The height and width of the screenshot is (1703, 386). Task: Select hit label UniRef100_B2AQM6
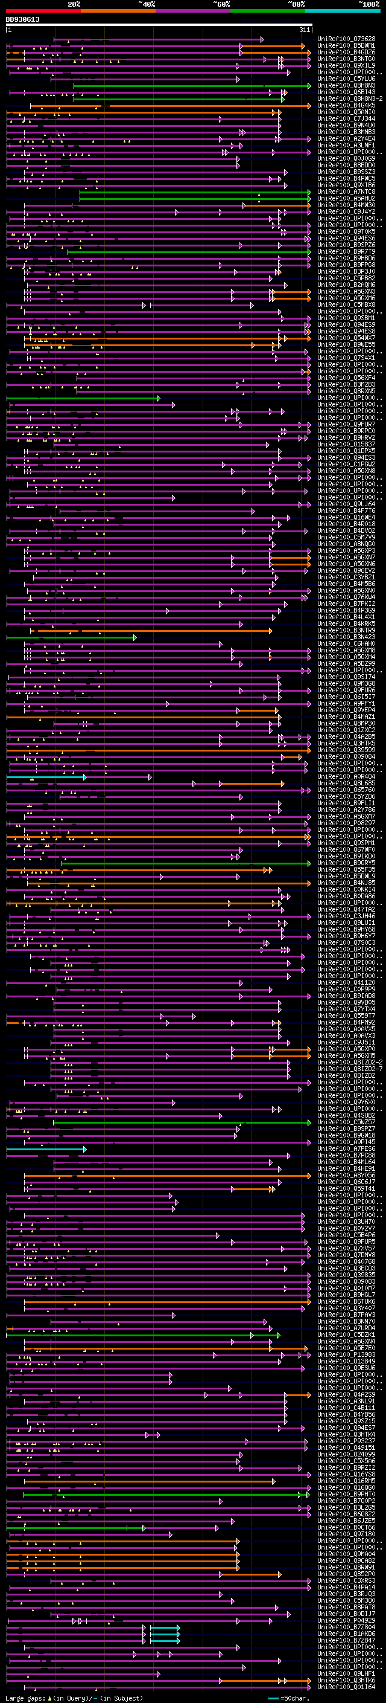(x=346, y=285)
